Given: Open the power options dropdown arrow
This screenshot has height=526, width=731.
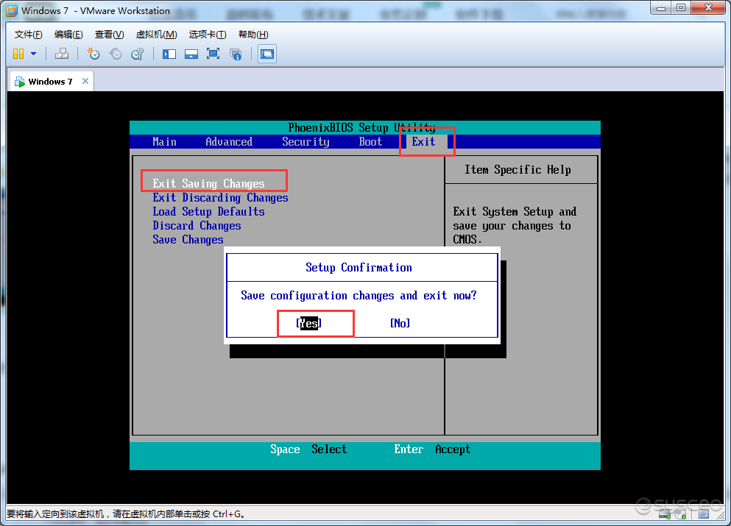Looking at the screenshot, I should (x=34, y=54).
